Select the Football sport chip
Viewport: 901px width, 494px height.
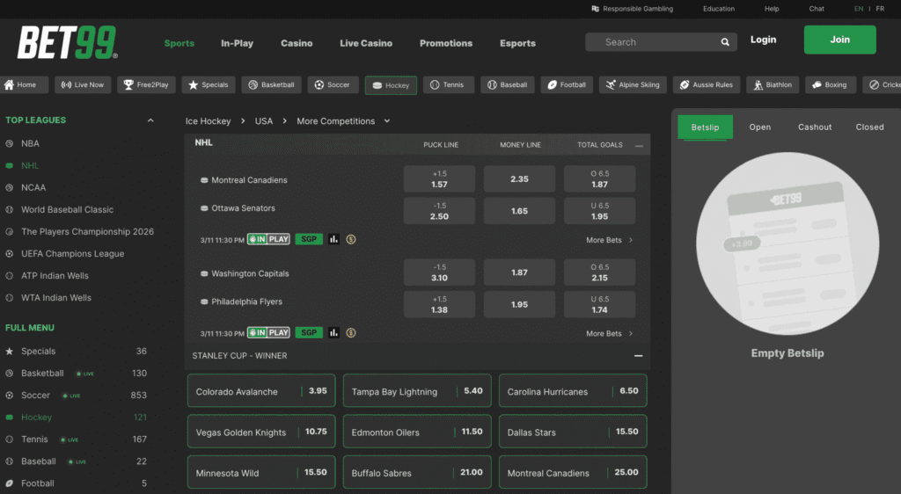(567, 85)
